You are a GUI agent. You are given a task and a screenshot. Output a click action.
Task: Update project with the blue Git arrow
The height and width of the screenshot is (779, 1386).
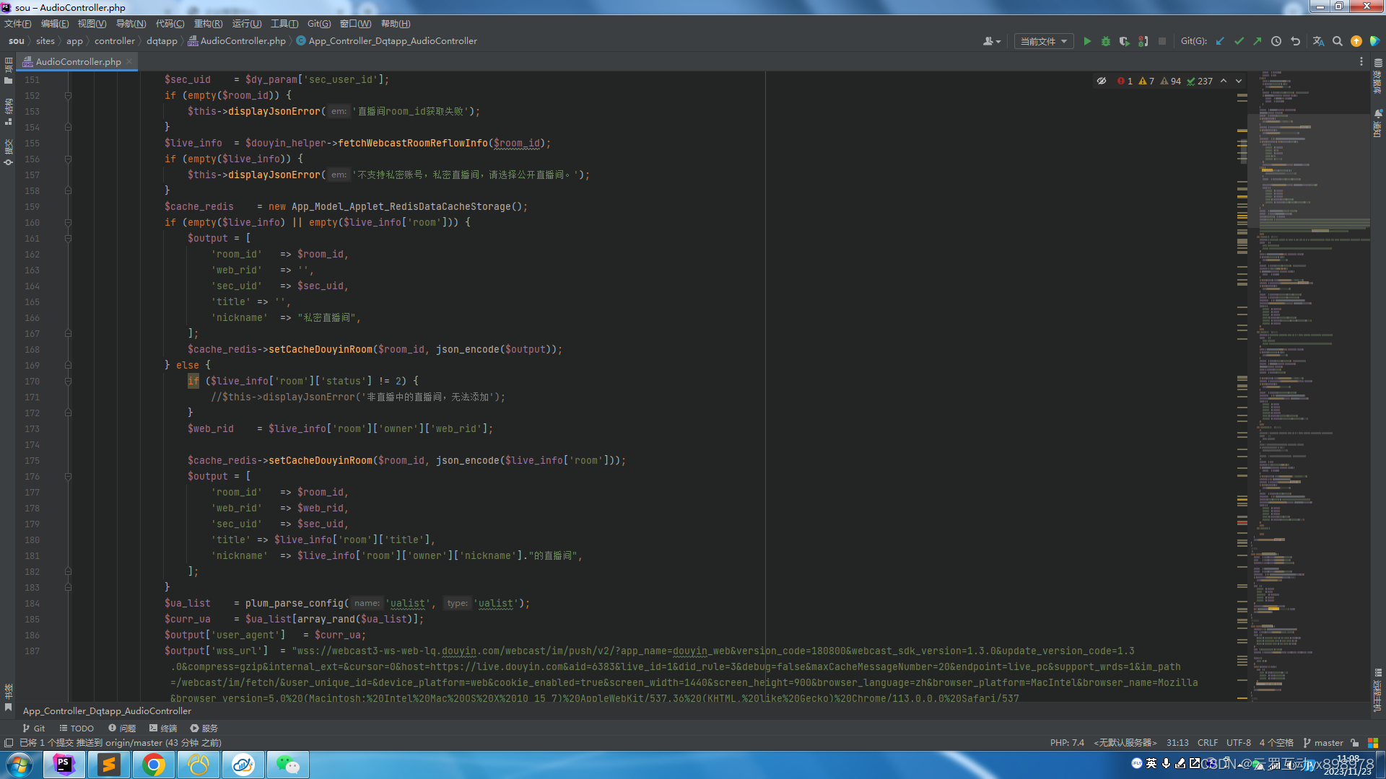[1220, 41]
